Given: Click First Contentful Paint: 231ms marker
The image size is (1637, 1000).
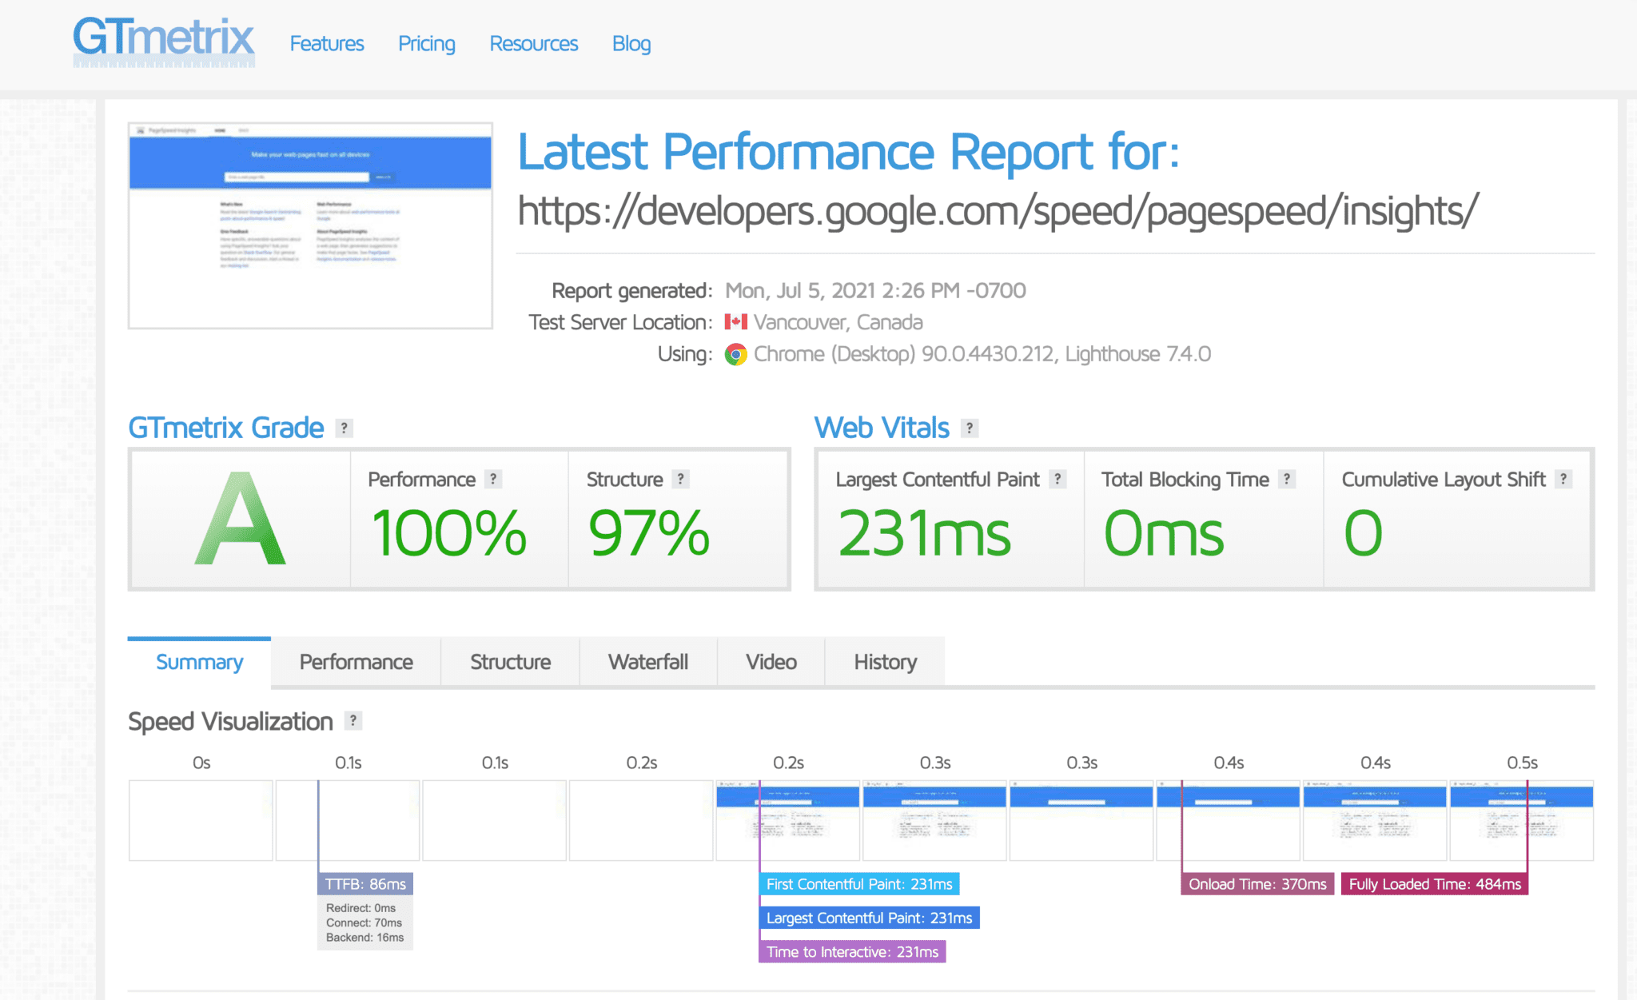Looking at the screenshot, I should 859,884.
